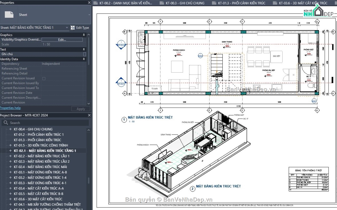Toggle the Current Revision Issued checkbox
The width and height of the screenshot is (337, 210).
(x=44, y=79)
